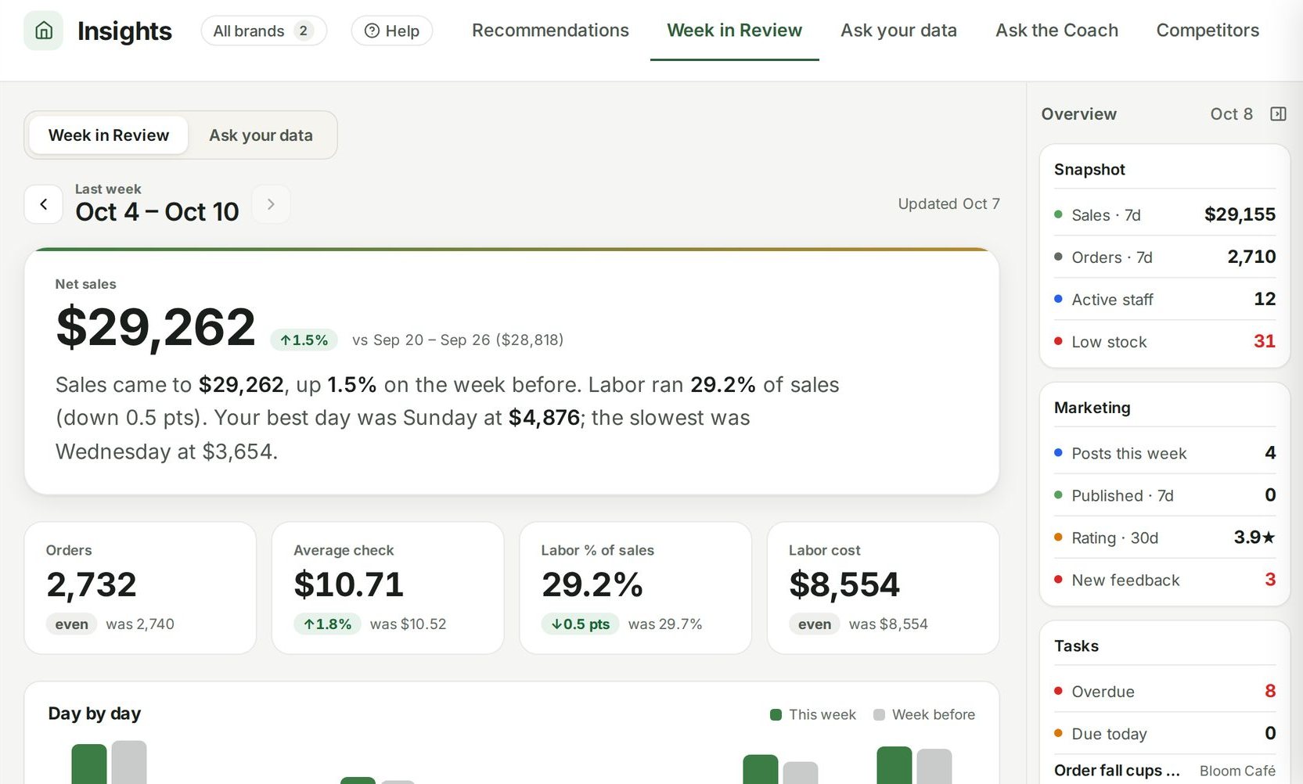Select the Ask your data segmented toggle

click(x=261, y=135)
